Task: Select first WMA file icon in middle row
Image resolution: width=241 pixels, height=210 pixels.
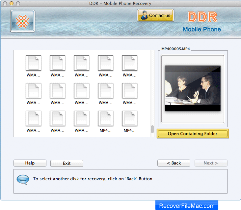Action: click(x=34, y=91)
